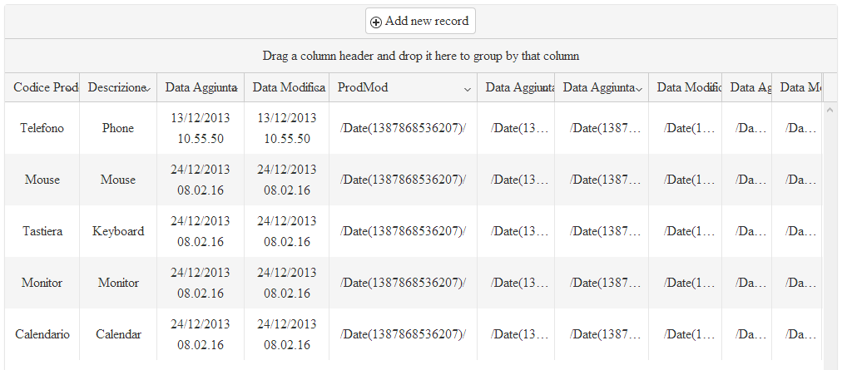The image size is (847, 370).
Task: Select the Calendar description cell
Action: (x=118, y=334)
